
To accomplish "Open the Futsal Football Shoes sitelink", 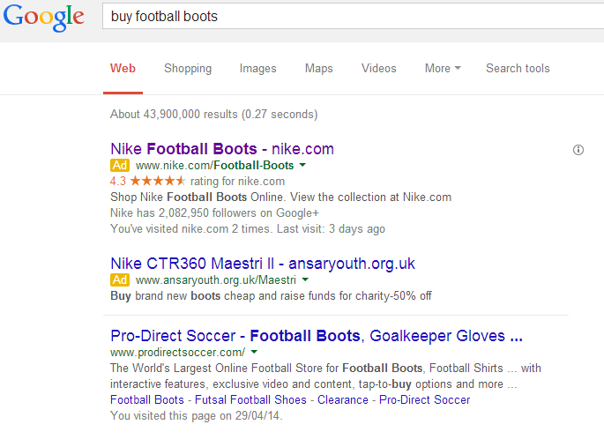I will click(x=250, y=399).
